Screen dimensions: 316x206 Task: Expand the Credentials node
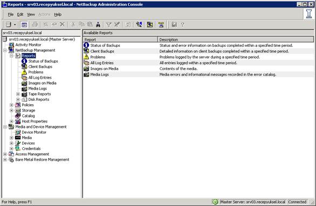(11, 149)
